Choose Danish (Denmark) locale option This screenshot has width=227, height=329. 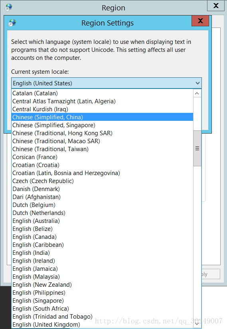(102, 189)
